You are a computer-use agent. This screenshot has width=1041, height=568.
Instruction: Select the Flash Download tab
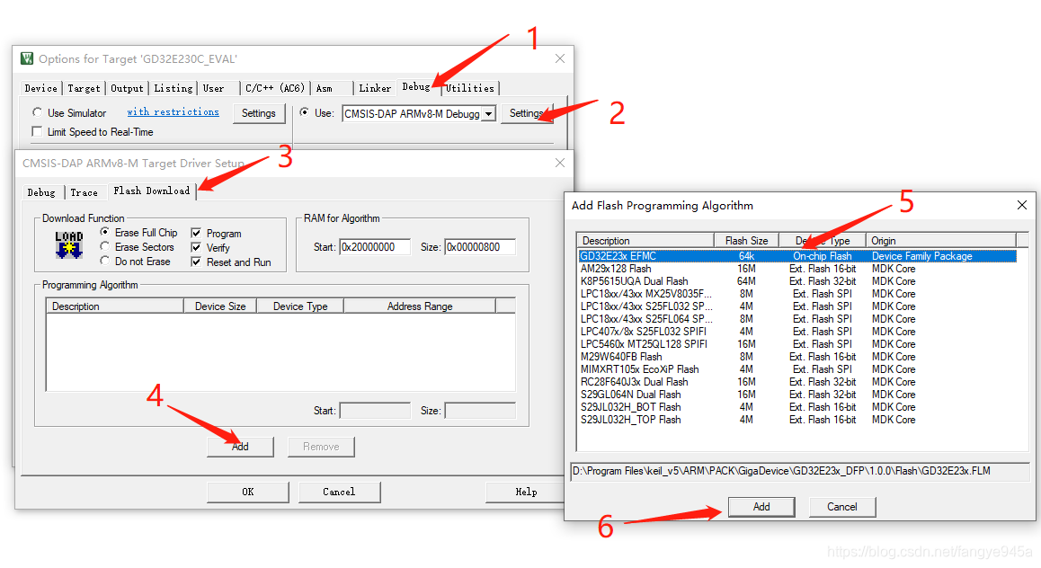151,191
